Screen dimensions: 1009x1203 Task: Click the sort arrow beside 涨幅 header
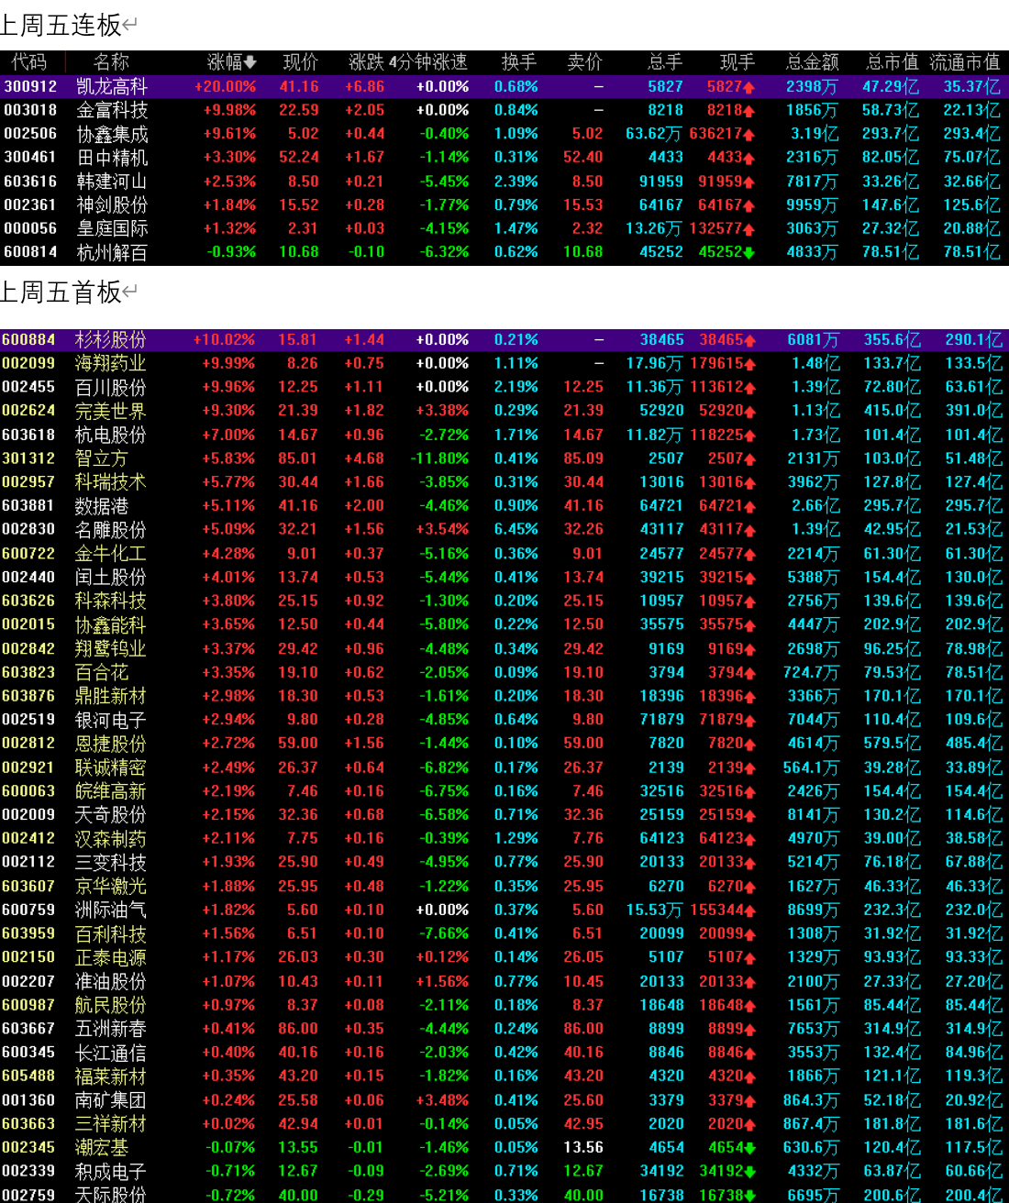point(250,62)
